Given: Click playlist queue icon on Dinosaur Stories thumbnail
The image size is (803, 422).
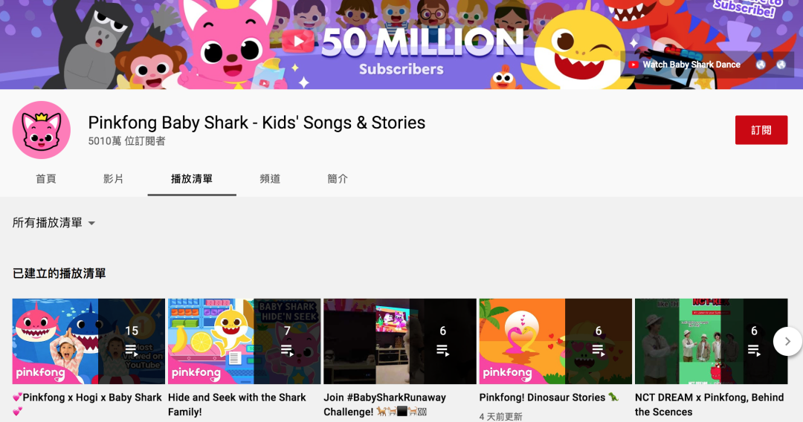Looking at the screenshot, I should (599, 350).
